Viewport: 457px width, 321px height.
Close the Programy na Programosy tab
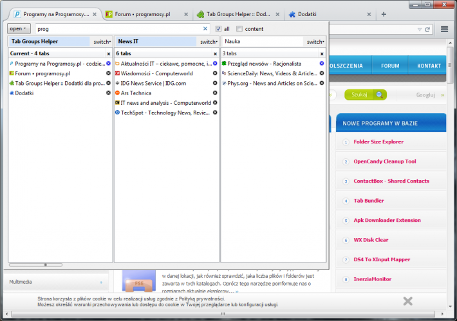[x=95, y=14]
